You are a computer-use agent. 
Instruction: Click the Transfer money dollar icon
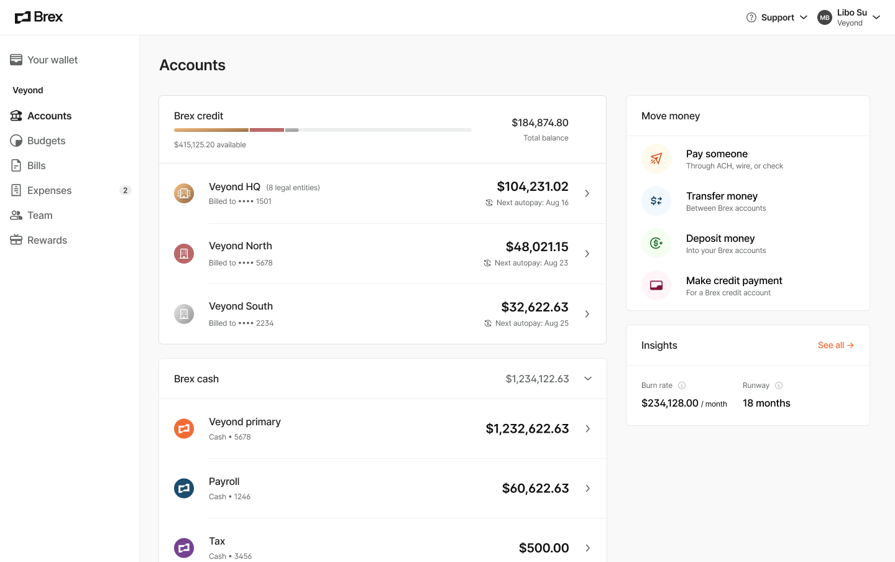tap(656, 201)
